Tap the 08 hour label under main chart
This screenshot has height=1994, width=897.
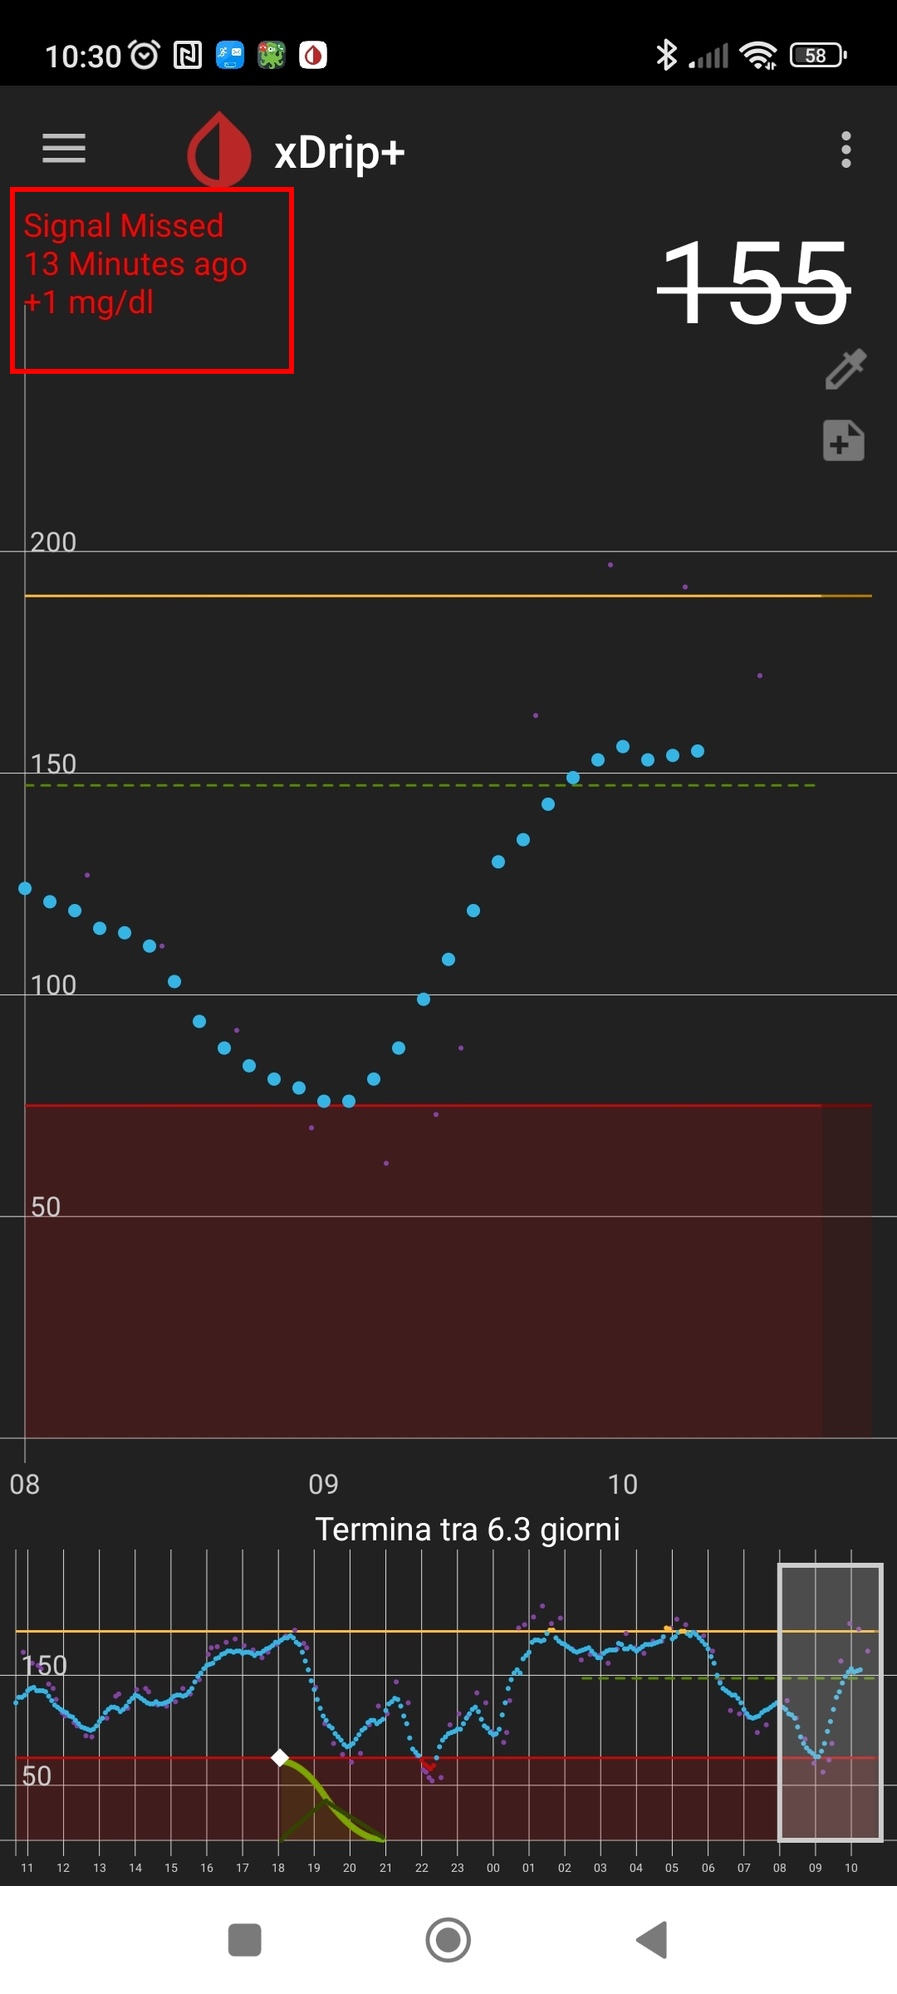24,1484
